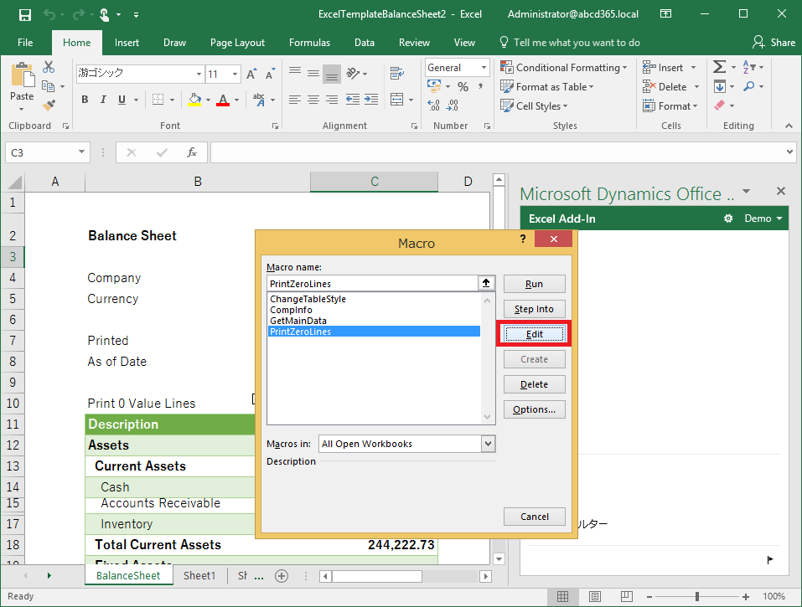This screenshot has width=802, height=607.
Task: Click the Clear eraser icon
Action: pos(720,105)
